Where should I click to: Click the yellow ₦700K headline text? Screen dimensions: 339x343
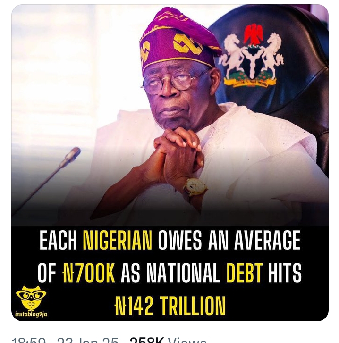89,273
